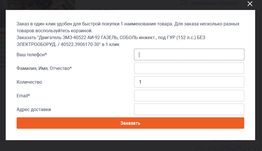Click the Фамилия, Имя, Отчество input box
Screen dimensions: 262x151
189,68
